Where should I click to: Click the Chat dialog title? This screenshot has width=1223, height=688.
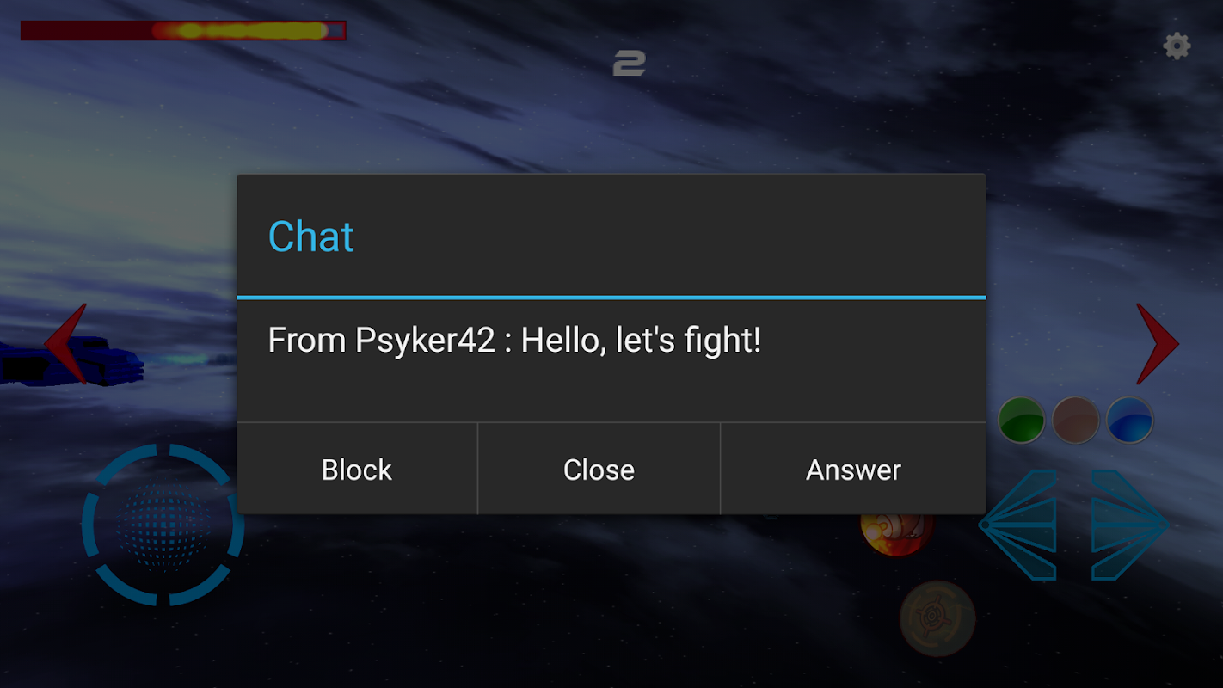tap(311, 236)
